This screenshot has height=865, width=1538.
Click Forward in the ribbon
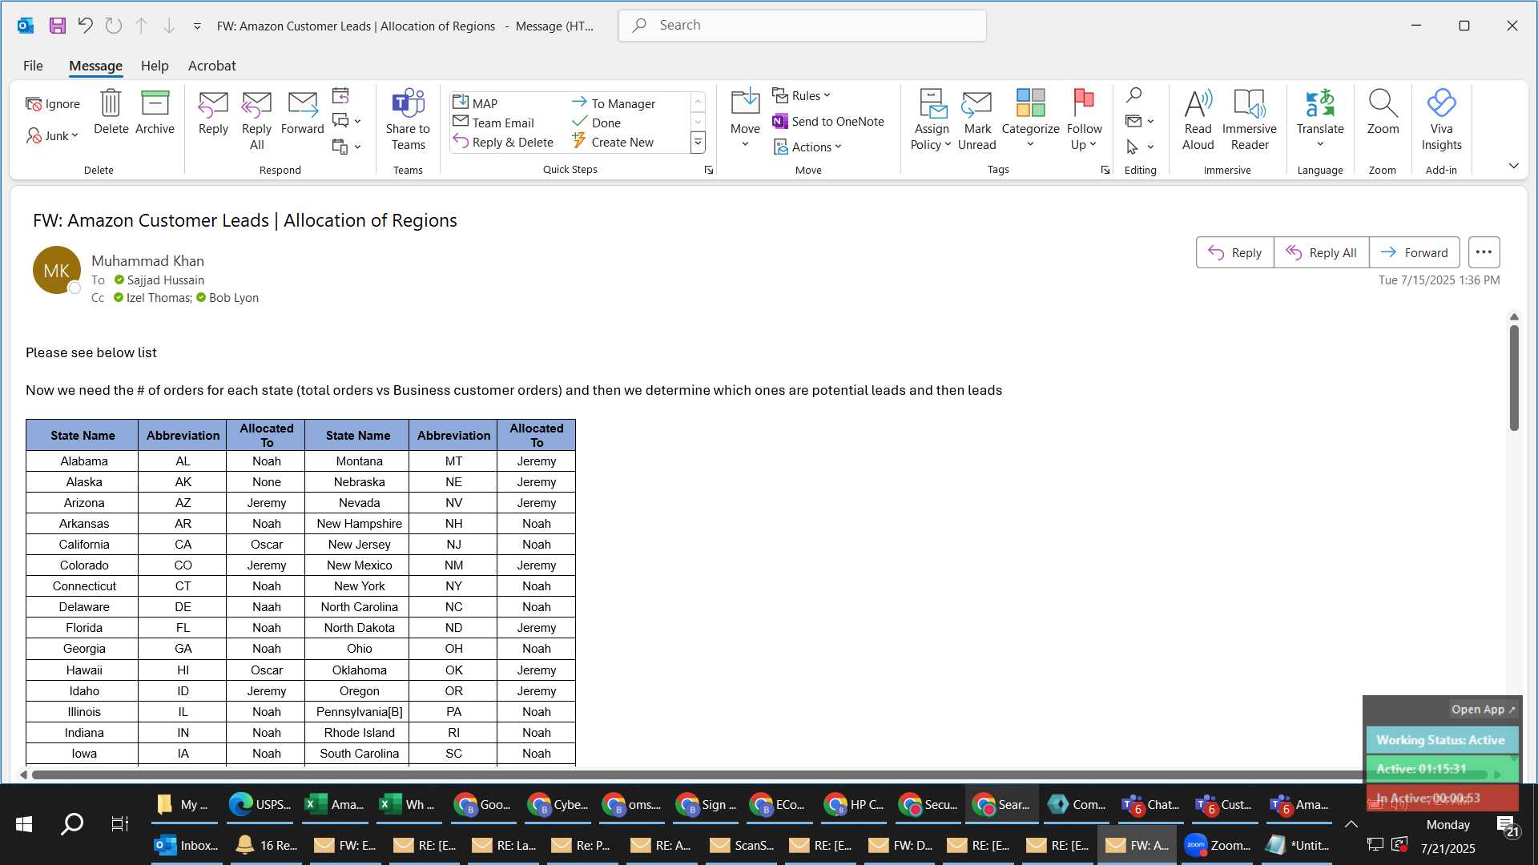302,112
